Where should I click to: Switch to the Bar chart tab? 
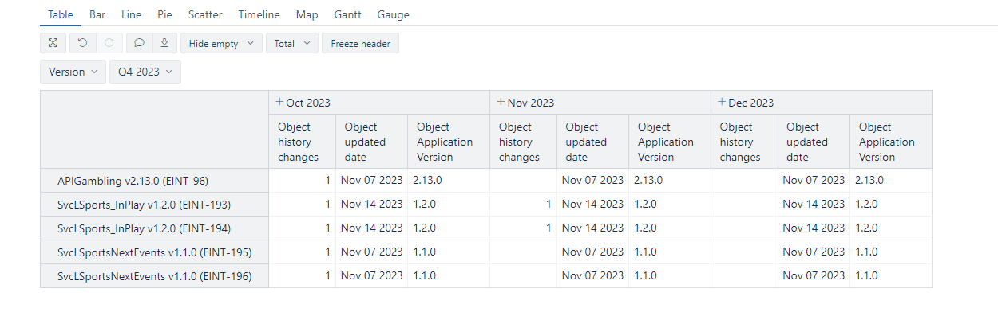coord(97,14)
